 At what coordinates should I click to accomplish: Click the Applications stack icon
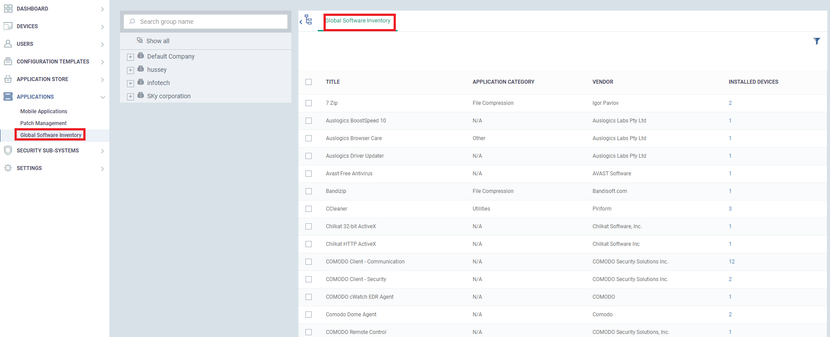[8, 97]
